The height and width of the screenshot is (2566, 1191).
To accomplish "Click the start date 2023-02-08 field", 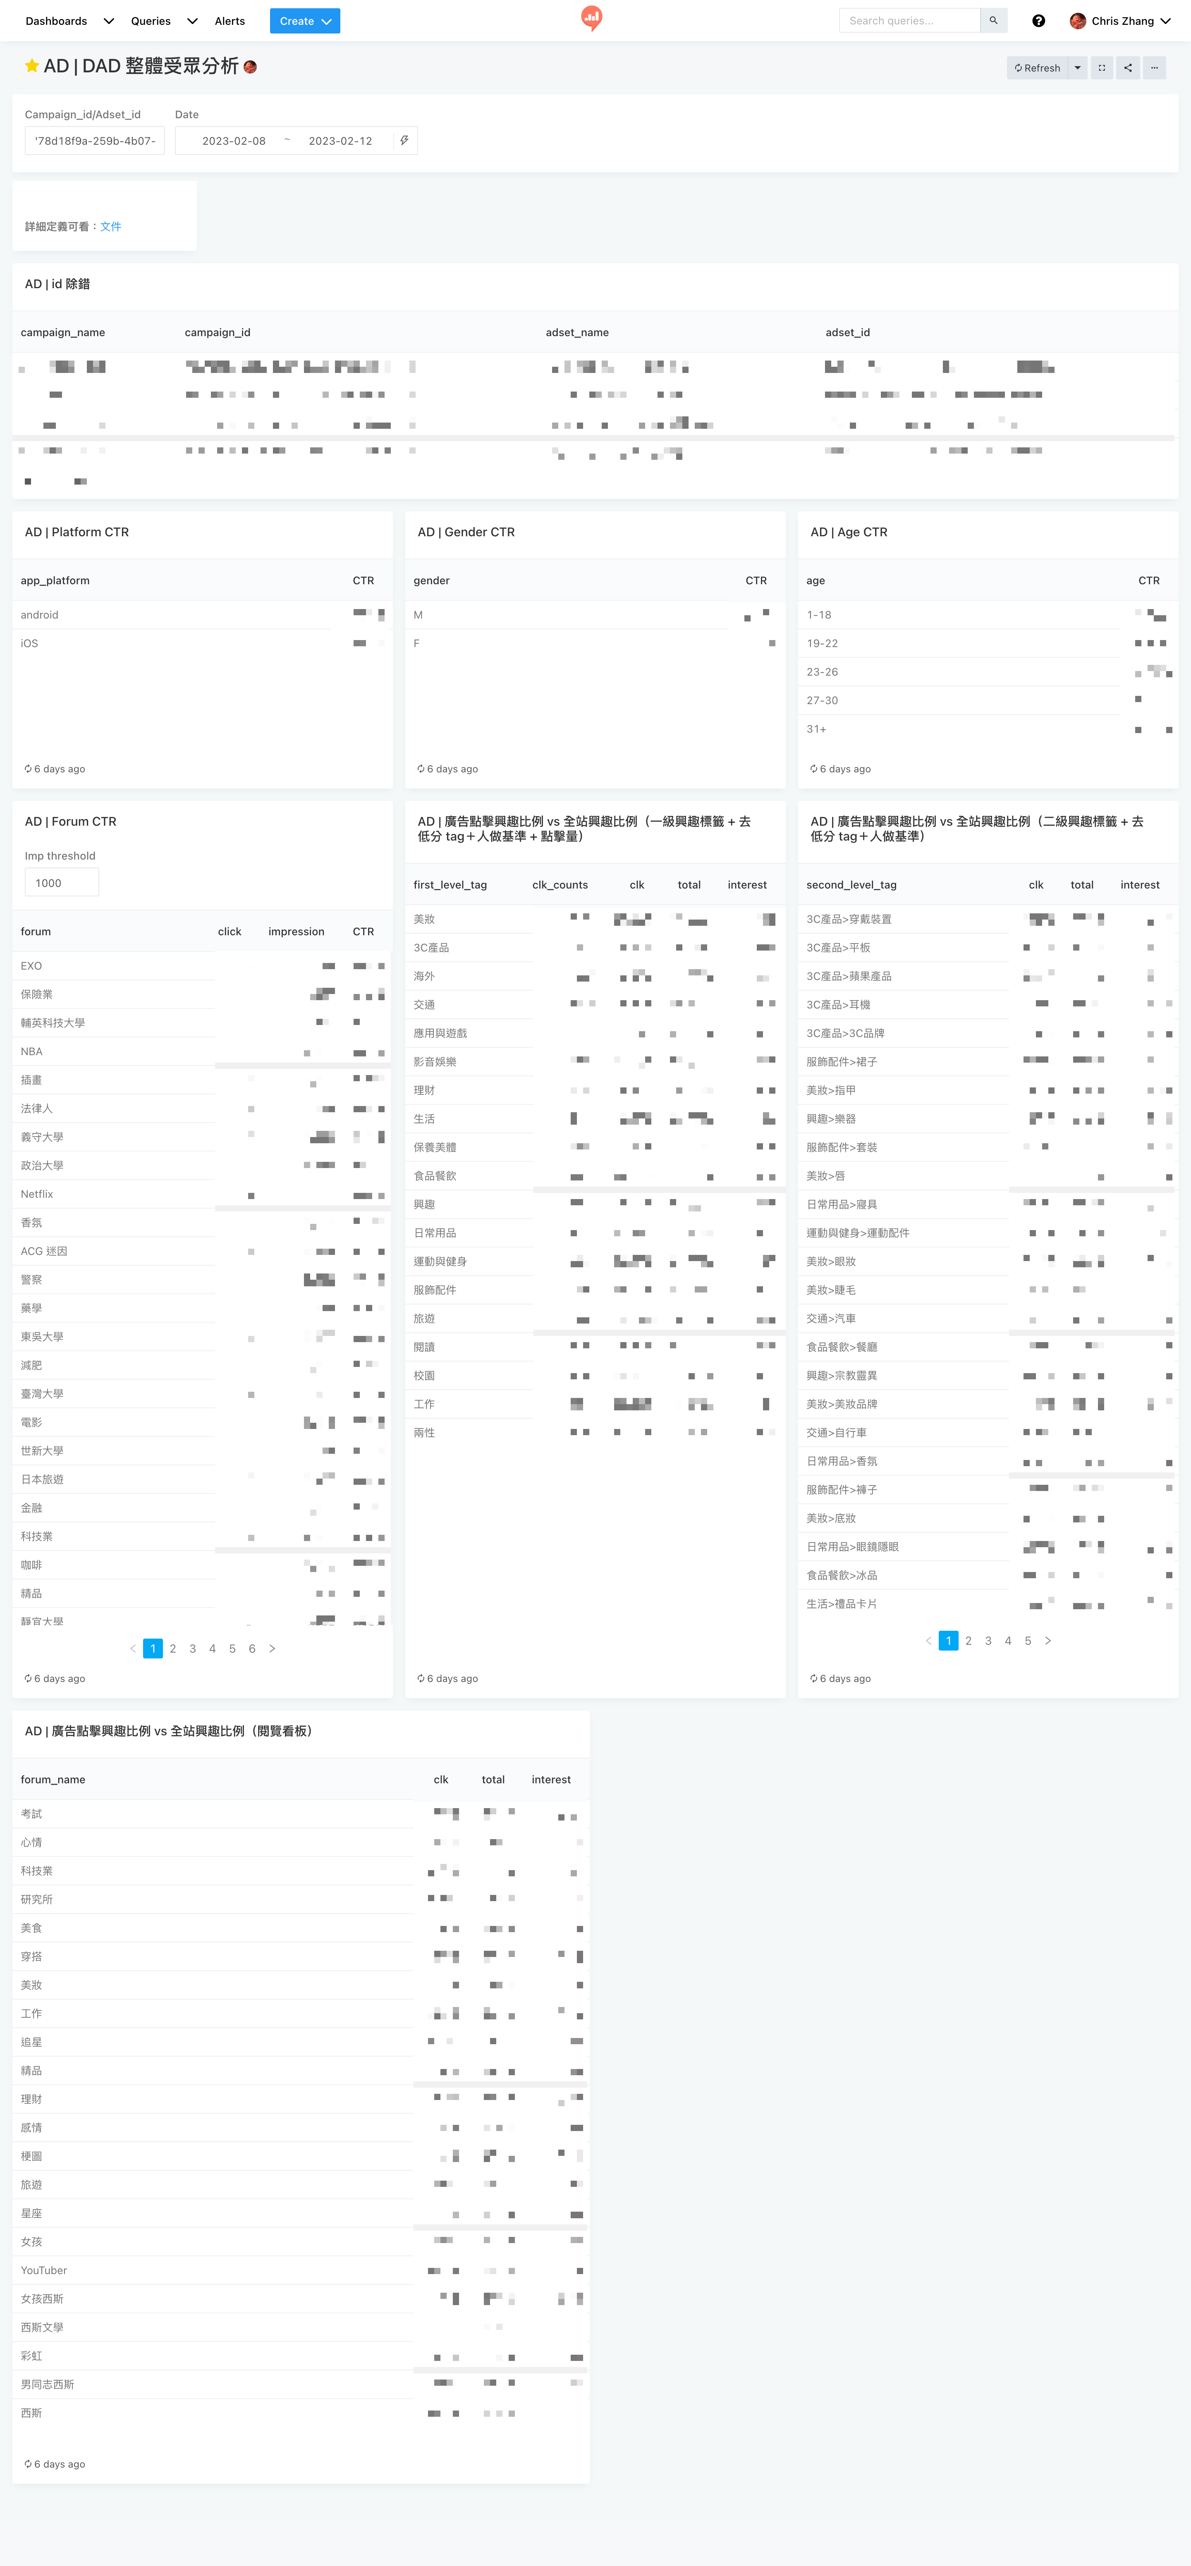I will (234, 141).
